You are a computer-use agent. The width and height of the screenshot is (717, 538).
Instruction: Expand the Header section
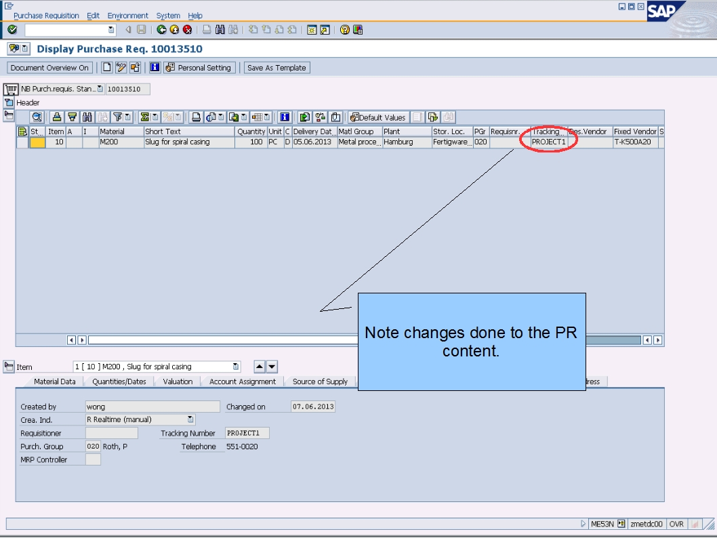coord(9,102)
